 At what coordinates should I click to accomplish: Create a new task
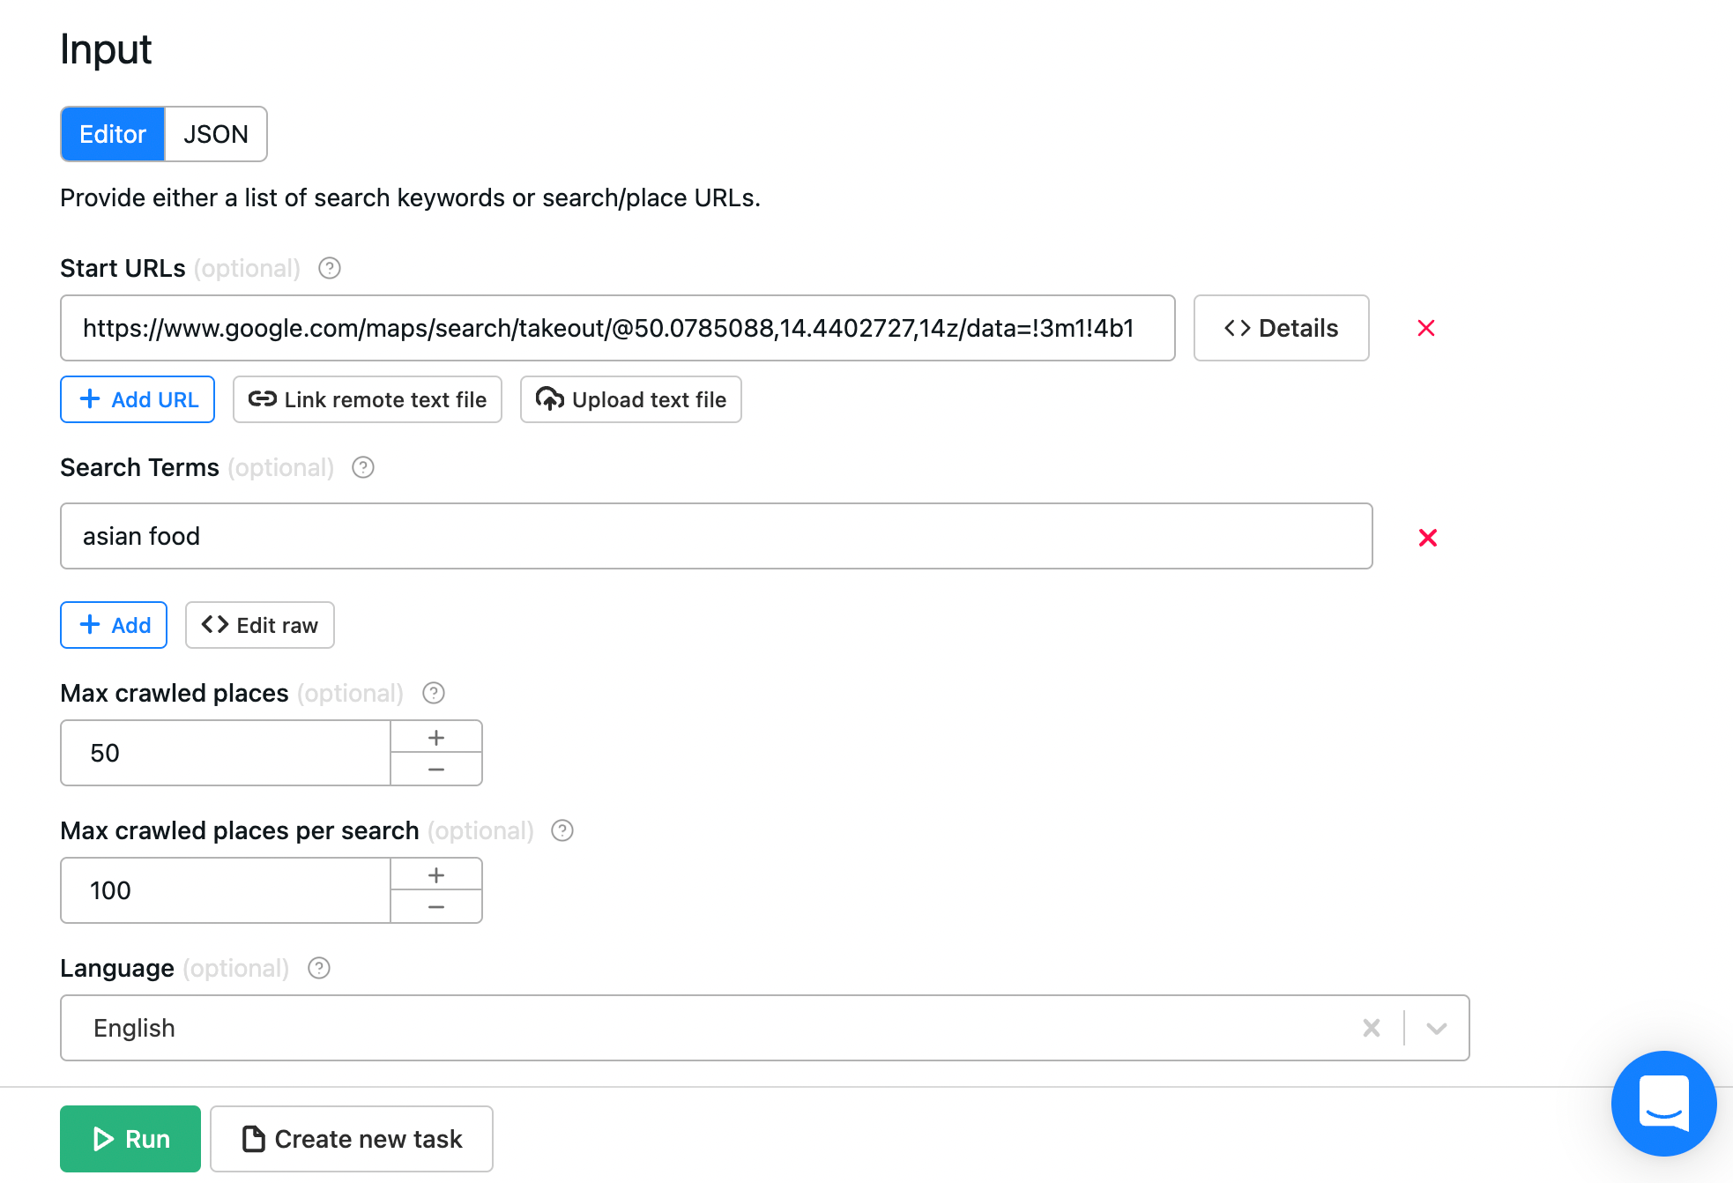pyautogui.click(x=352, y=1139)
